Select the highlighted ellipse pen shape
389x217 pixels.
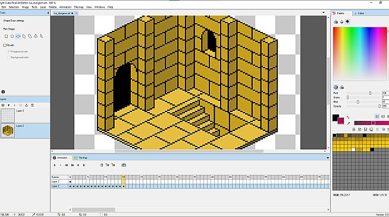(x=18, y=36)
